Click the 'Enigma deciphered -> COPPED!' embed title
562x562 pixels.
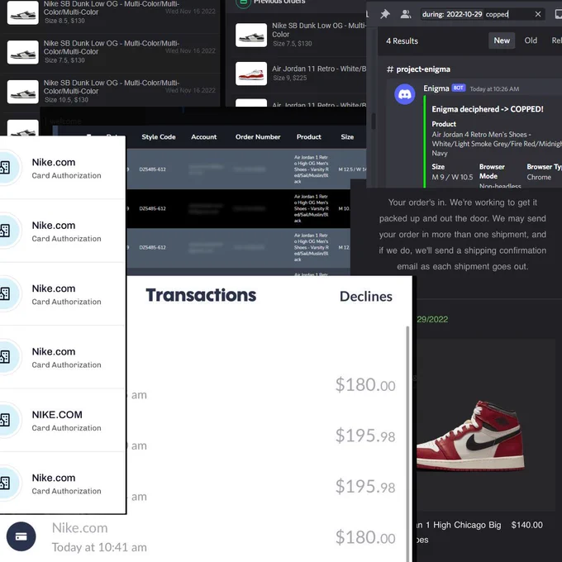pos(488,109)
